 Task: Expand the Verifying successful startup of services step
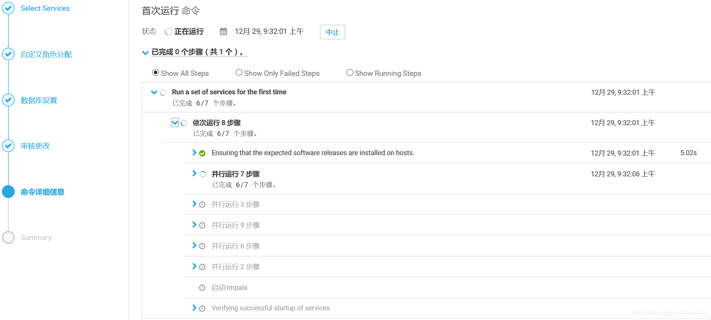point(194,308)
